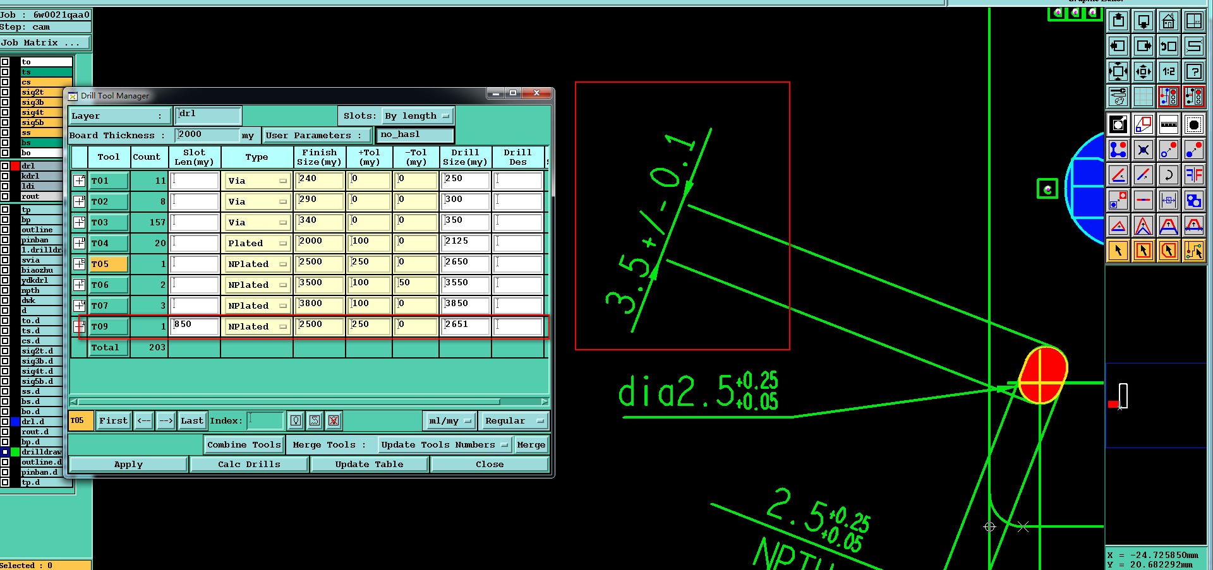
Task: Toggle checkbox beside sig2t layer
Action: [x=5, y=92]
